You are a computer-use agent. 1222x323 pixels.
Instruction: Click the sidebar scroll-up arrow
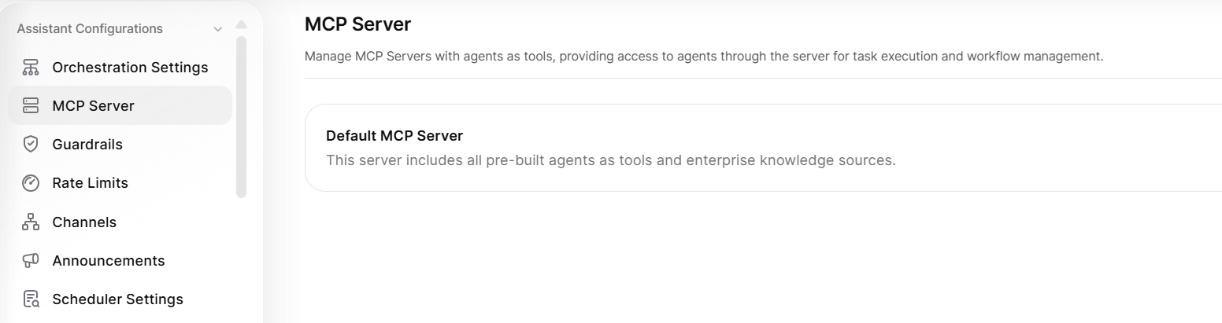point(241,24)
